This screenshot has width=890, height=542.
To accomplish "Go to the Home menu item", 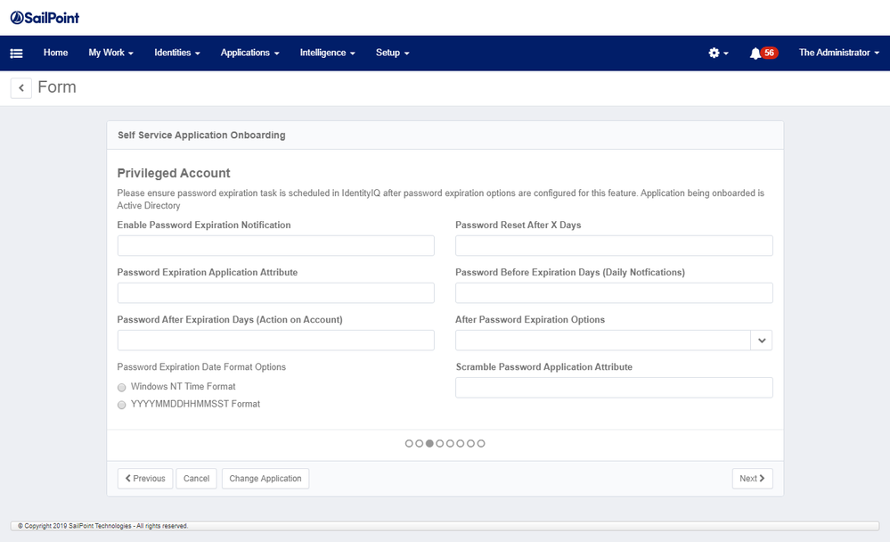I will click(x=55, y=53).
